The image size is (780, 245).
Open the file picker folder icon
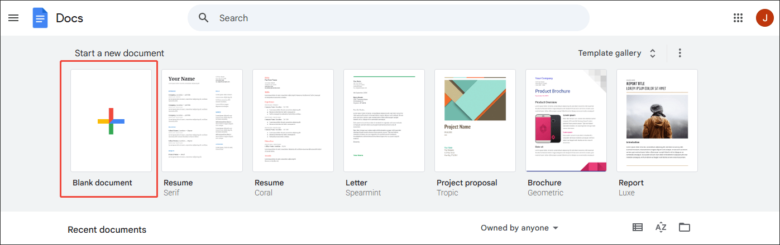685,227
